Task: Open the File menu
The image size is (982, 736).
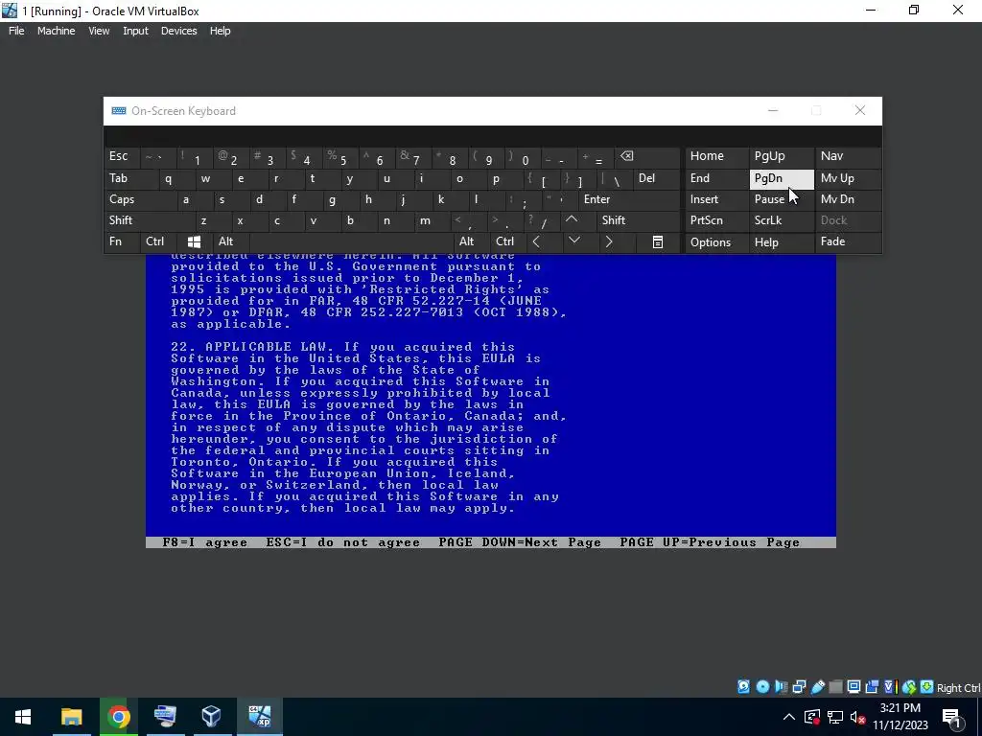Action: 16,31
